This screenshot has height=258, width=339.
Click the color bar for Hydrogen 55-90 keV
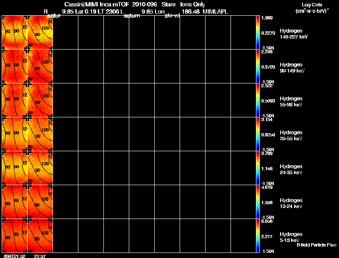coord(258,100)
